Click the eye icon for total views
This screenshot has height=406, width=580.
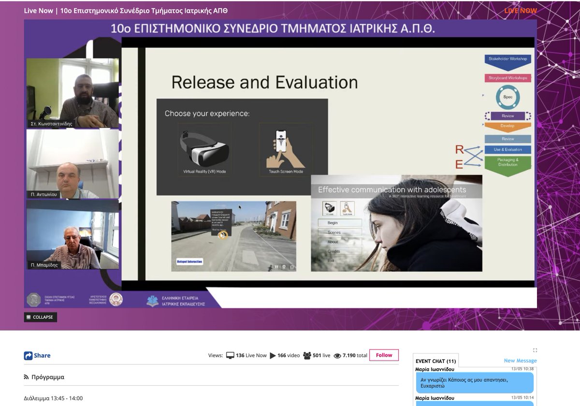[x=337, y=356]
